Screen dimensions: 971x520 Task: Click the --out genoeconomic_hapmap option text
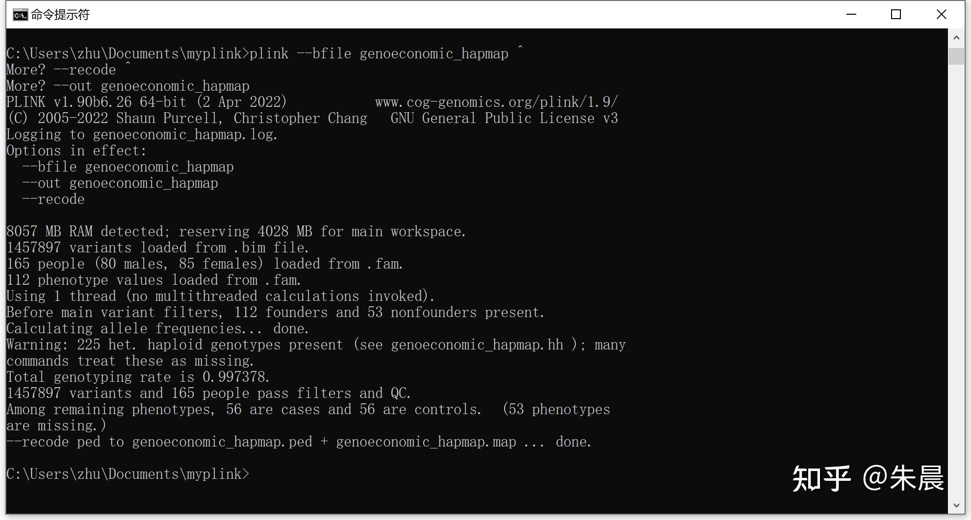pyautogui.click(x=120, y=182)
